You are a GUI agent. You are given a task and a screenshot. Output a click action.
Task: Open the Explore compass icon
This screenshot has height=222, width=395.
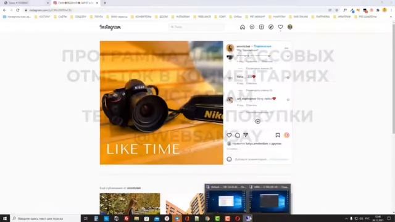(x=271, y=27)
